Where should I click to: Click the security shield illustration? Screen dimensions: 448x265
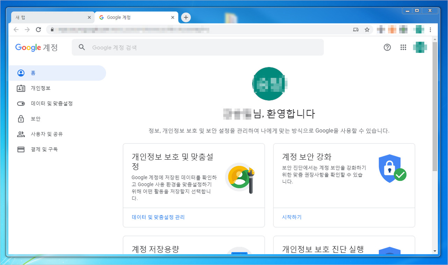pyautogui.click(x=392, y=168)
